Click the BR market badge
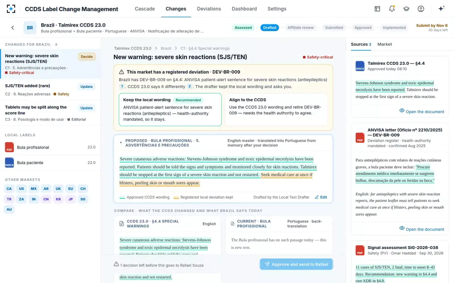Image resolution: width=454 pixels, height=283 pixels. click(x=30, y=28)
